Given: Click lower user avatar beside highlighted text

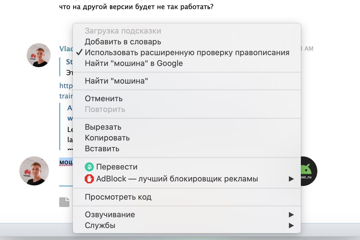Looking at the screenshot, I should 34,171.
